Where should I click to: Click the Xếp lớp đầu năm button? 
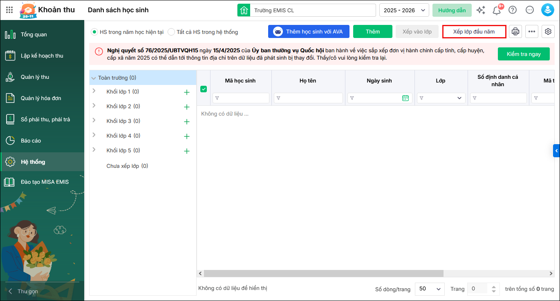(x=474, y=31)
